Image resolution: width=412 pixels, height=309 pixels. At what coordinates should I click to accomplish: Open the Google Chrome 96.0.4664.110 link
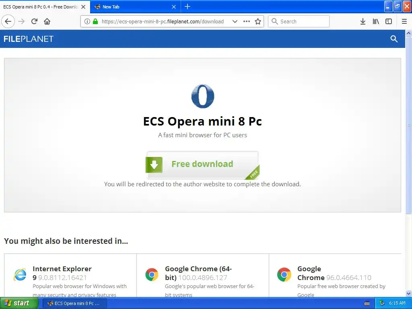tap(334, 273)
